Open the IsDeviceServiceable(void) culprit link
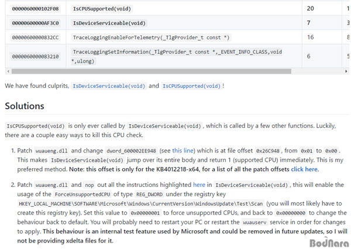 pos(109,86)
